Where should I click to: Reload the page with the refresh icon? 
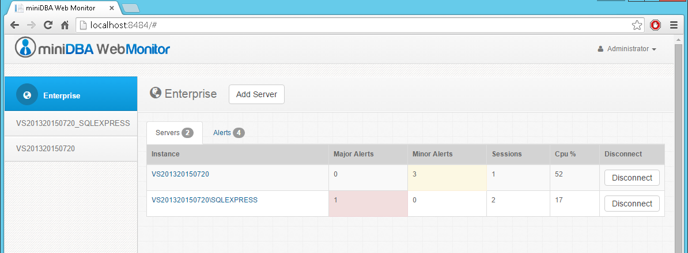point(48,25)
